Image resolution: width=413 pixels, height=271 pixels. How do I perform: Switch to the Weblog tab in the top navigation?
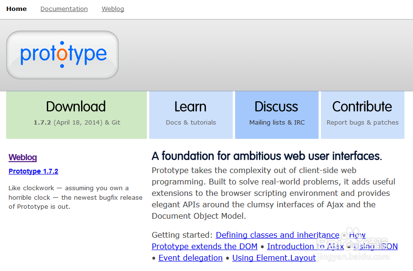click(x=113, y=9)
